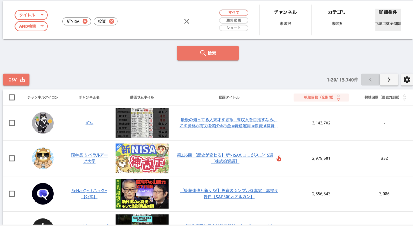
Task: Remove the 新NISA keyword tag
Action: click(x=85, y=21)
